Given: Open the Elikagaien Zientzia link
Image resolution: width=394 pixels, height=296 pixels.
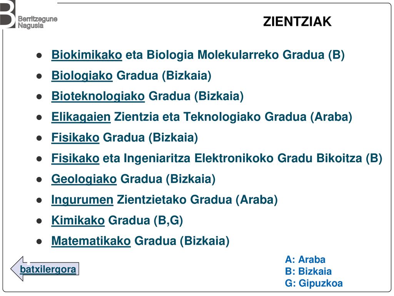Looking at the screenshot, I should [x=81, y=117].
